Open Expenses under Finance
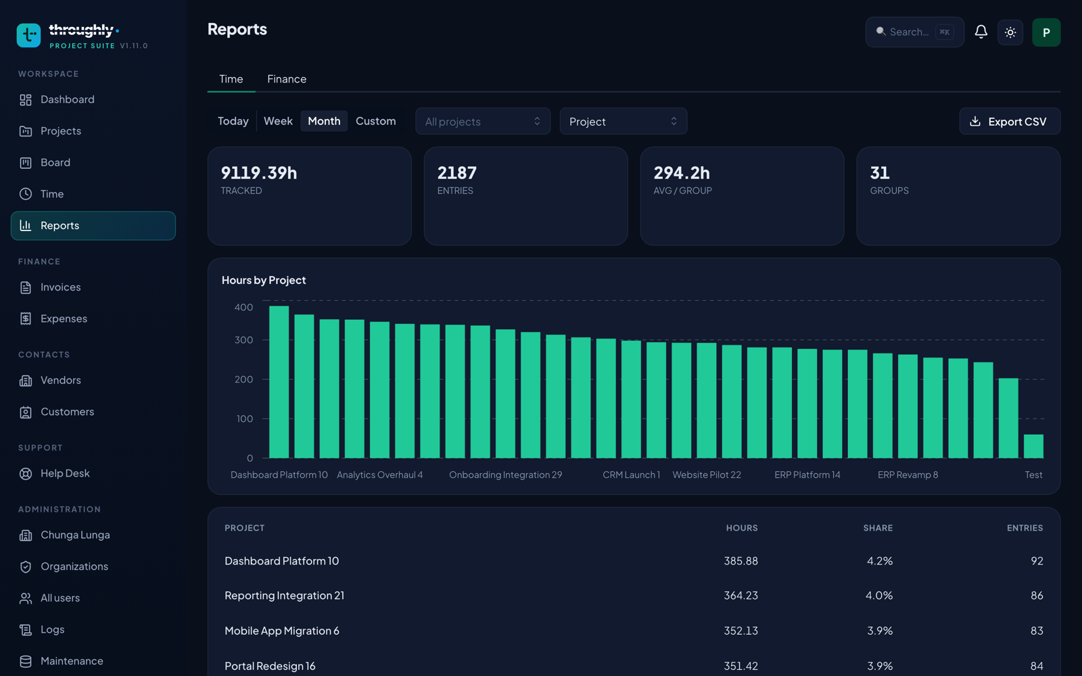1082x676 pixels. pos(93,318)
